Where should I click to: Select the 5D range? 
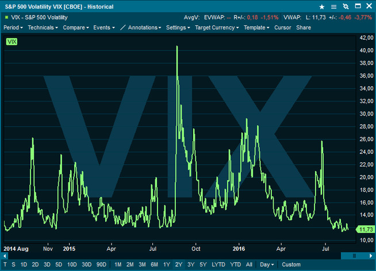click(x=59, y=265)
